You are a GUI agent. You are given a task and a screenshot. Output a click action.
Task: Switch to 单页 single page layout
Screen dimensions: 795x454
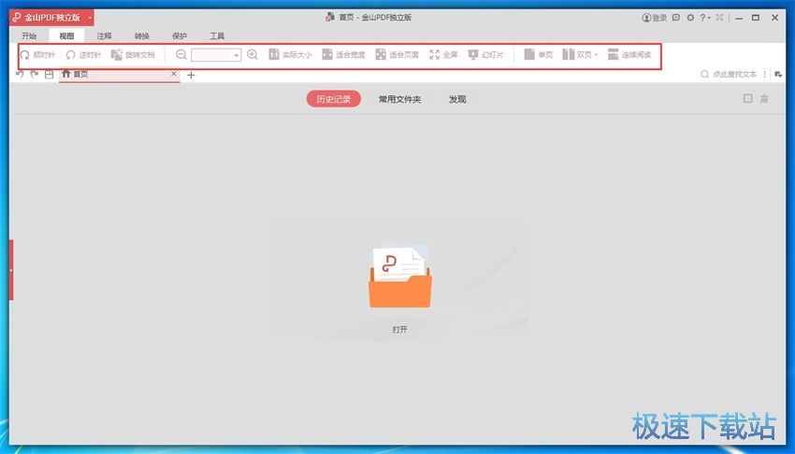[539, 55]
